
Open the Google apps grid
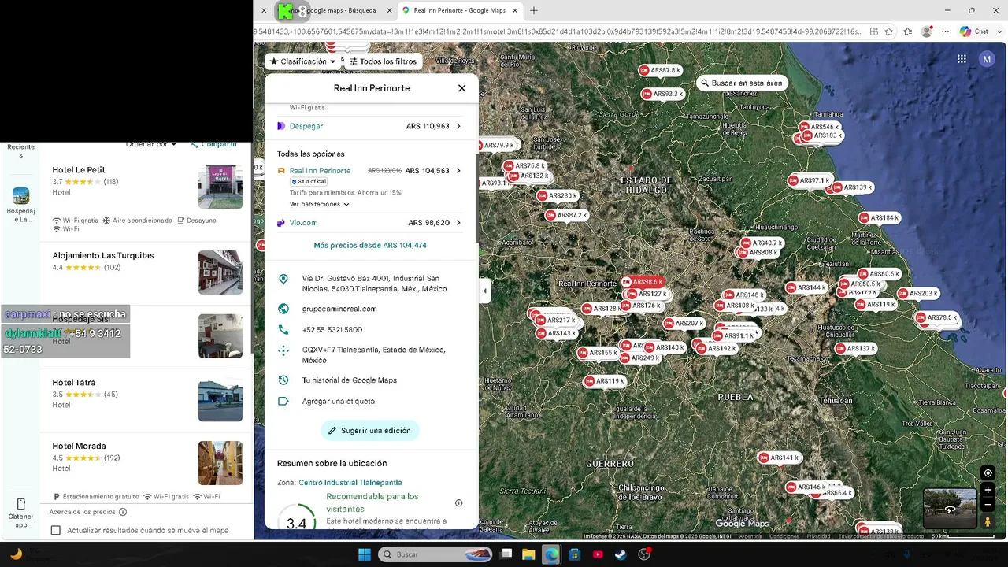[962, 59]
